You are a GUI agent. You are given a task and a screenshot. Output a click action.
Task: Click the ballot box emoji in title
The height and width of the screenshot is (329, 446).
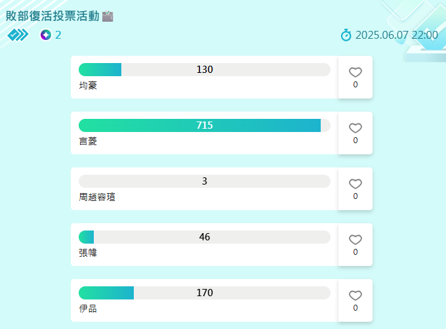coord(108,16)
